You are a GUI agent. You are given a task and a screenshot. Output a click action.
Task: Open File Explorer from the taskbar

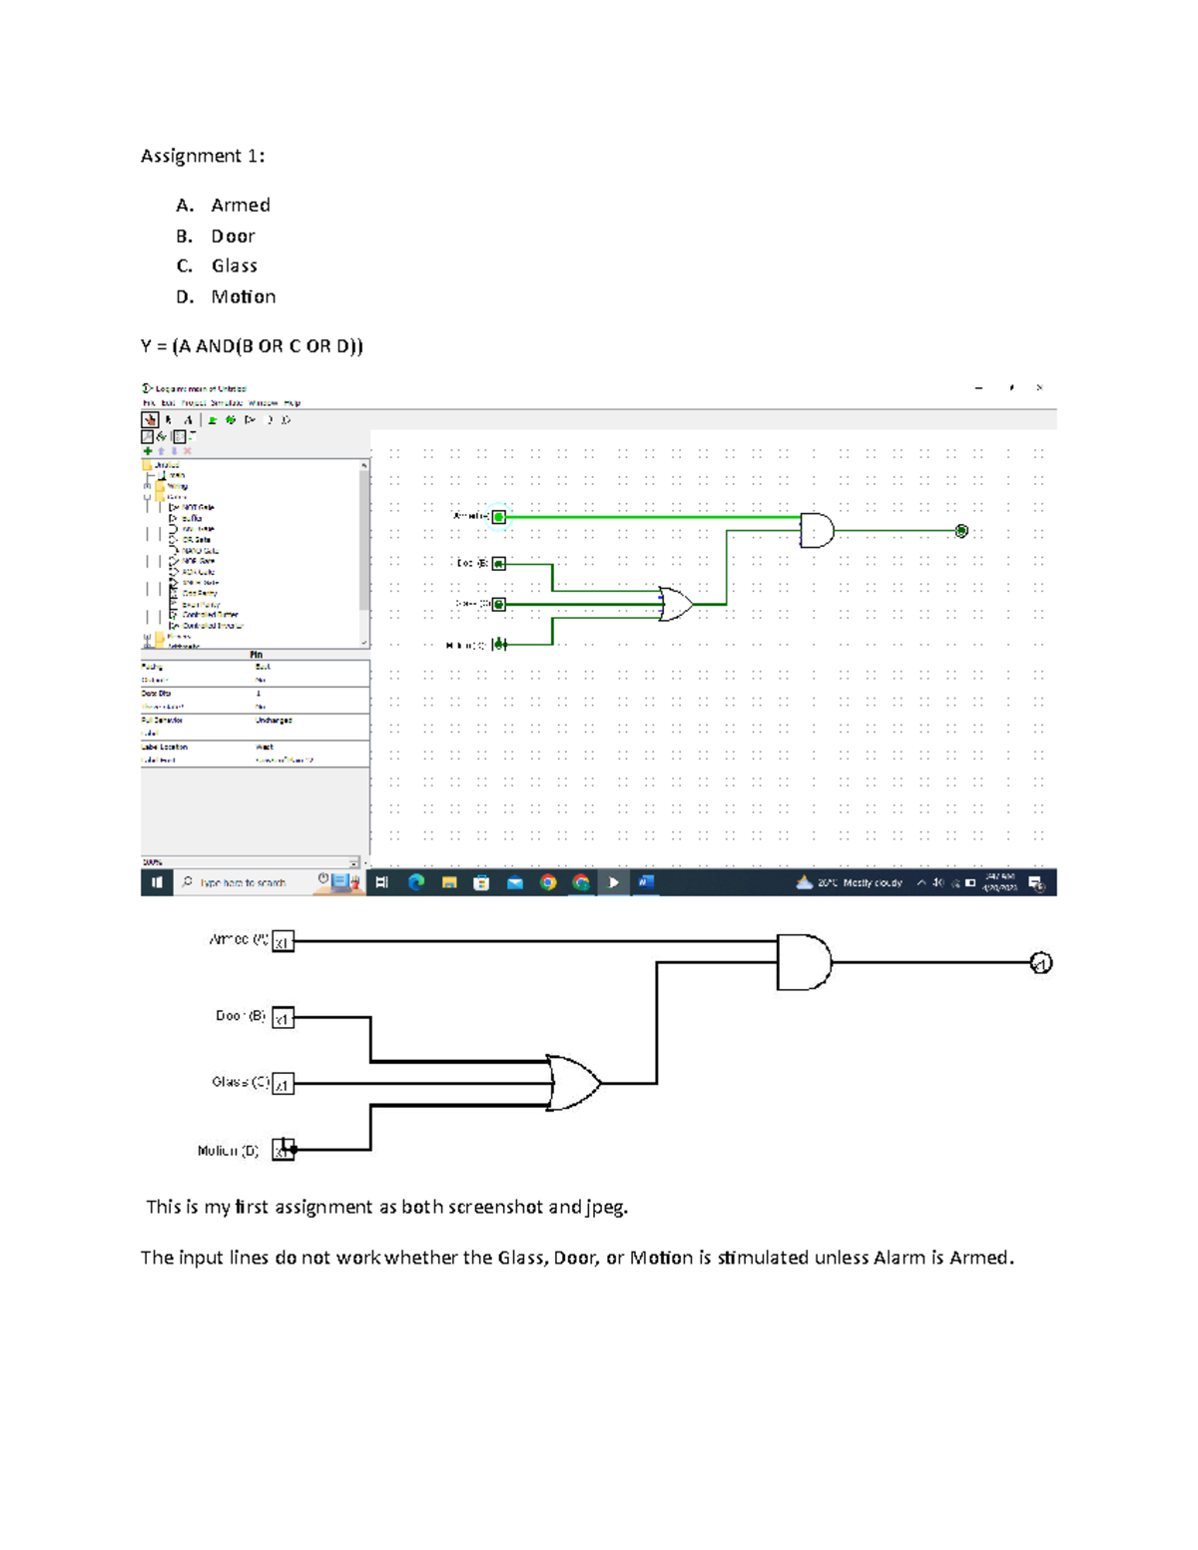pos(449,882)
